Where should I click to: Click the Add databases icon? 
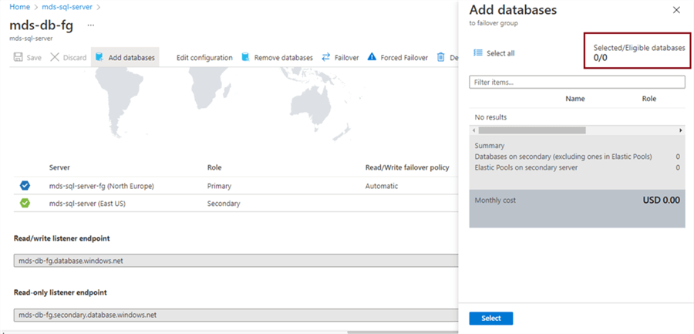[99, 57]
